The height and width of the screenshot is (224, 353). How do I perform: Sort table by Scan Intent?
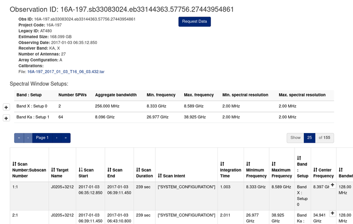tap(160, 176)
